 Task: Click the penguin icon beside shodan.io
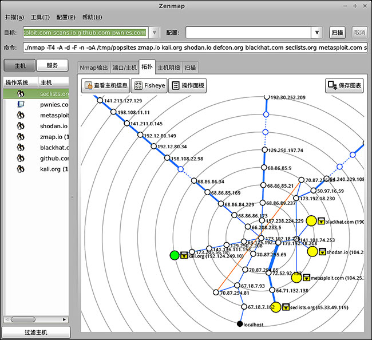click(x=21, y=126)
